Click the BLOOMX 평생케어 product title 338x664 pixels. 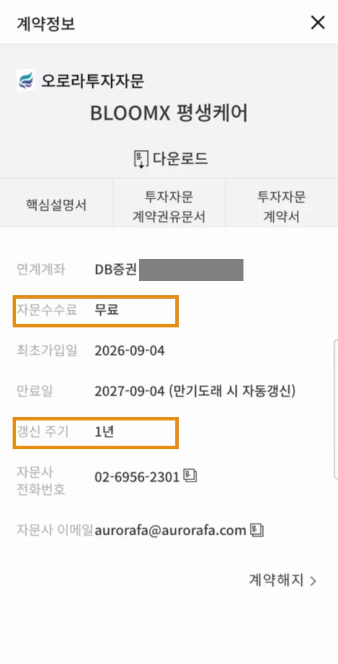pyautogui.click(x=169, y=113)
